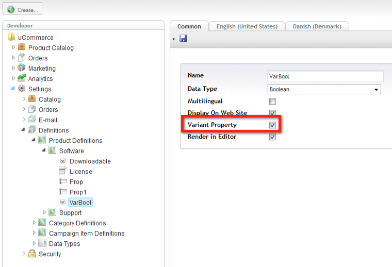Uncheck the Variant Property checkbox
The width and height of the screenshot is (392, 267).
272,125
